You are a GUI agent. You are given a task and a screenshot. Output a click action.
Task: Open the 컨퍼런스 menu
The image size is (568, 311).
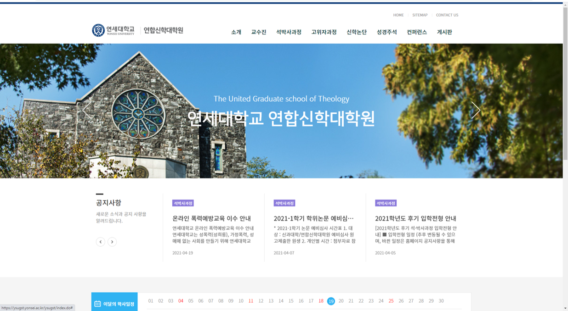tap(417, 32)
